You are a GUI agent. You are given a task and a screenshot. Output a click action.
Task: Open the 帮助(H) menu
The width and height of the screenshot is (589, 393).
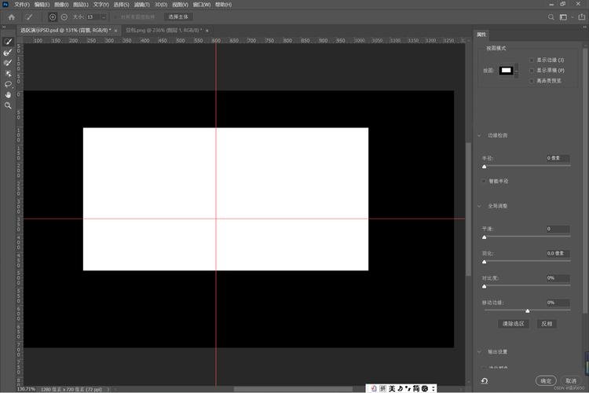tap(224, 5)
